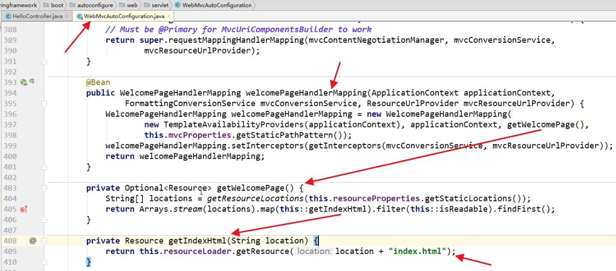
Task: Click the "index.html" string literal
Action: point(418,252)
